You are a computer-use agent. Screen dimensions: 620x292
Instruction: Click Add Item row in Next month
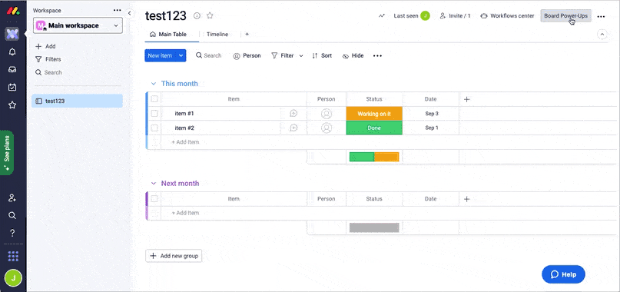(x=185, y=213)
